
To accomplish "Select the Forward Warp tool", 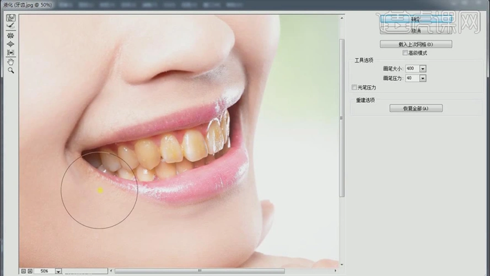I will tap(10, 18).
